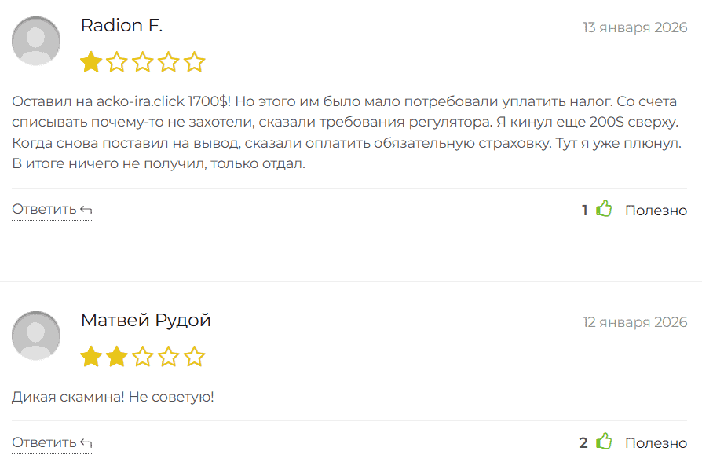Click Radion F.'s avatar icon

pos(35,41)
